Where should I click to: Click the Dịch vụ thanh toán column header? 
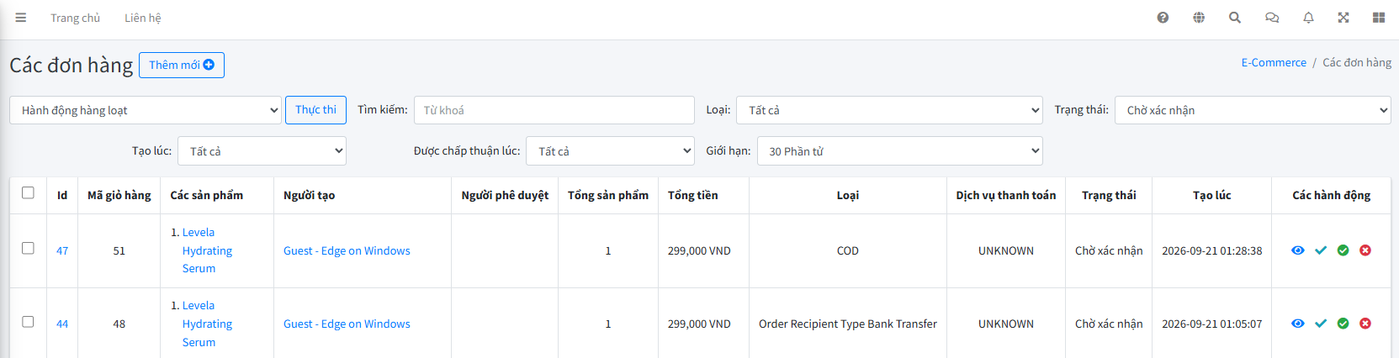(x=1006, y=195)
